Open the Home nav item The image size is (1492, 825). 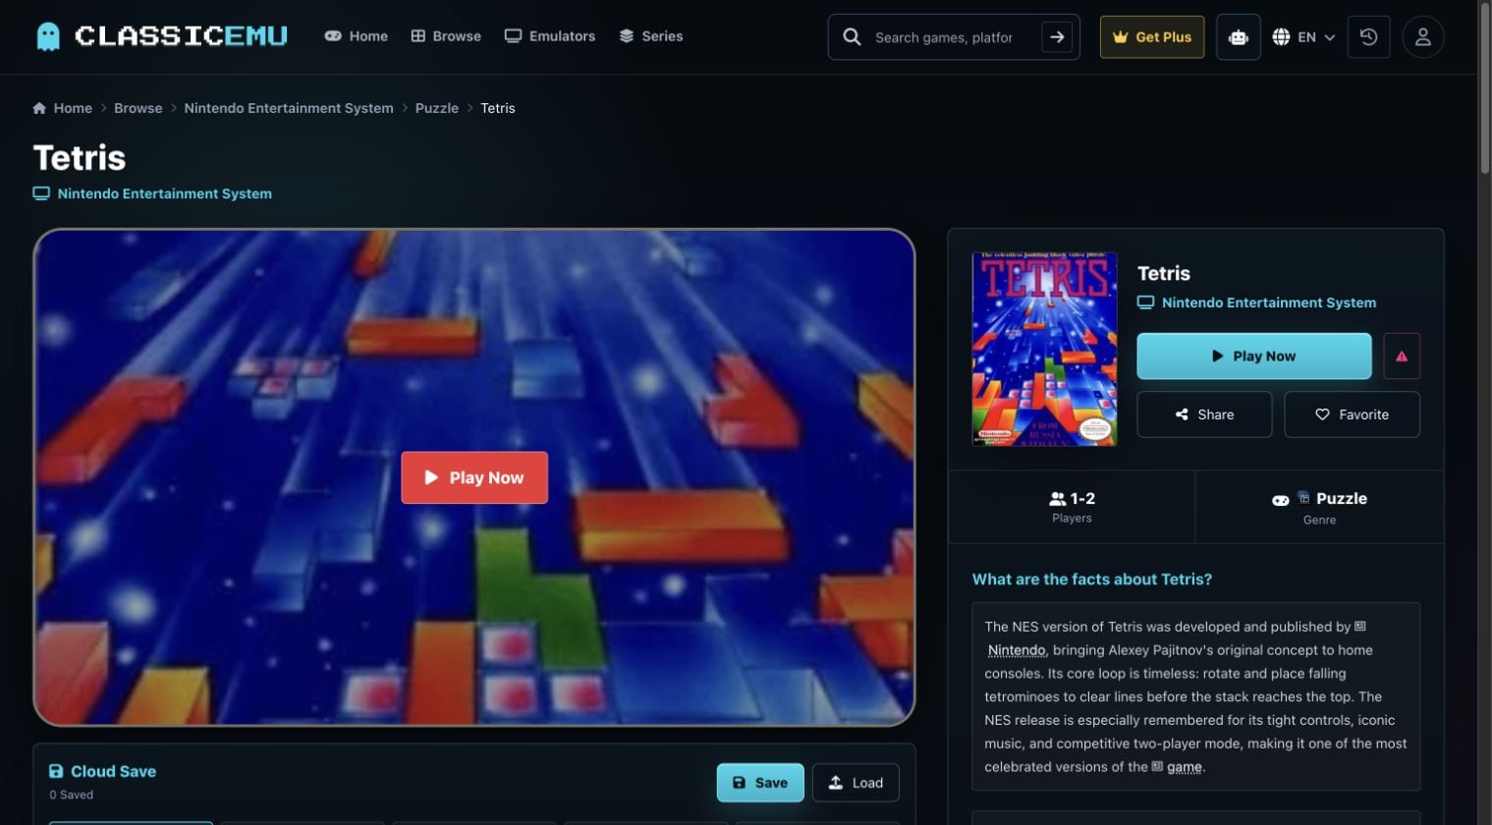[357, 36]
